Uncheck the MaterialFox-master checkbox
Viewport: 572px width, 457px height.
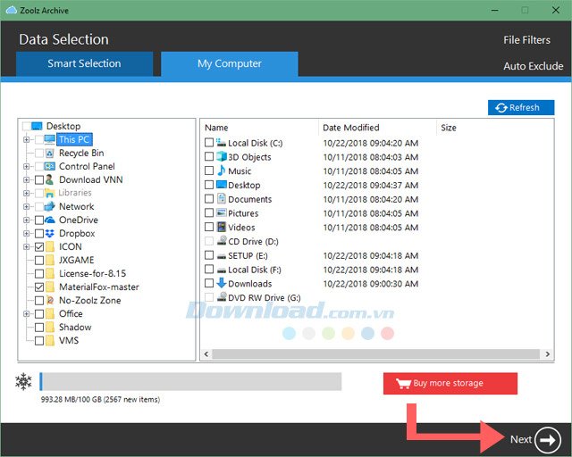[39, 287]
